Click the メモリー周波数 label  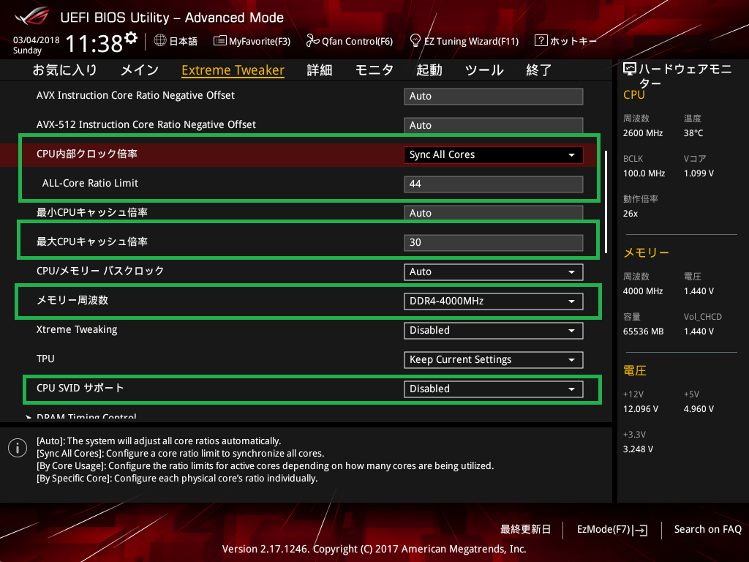[72, 300]
